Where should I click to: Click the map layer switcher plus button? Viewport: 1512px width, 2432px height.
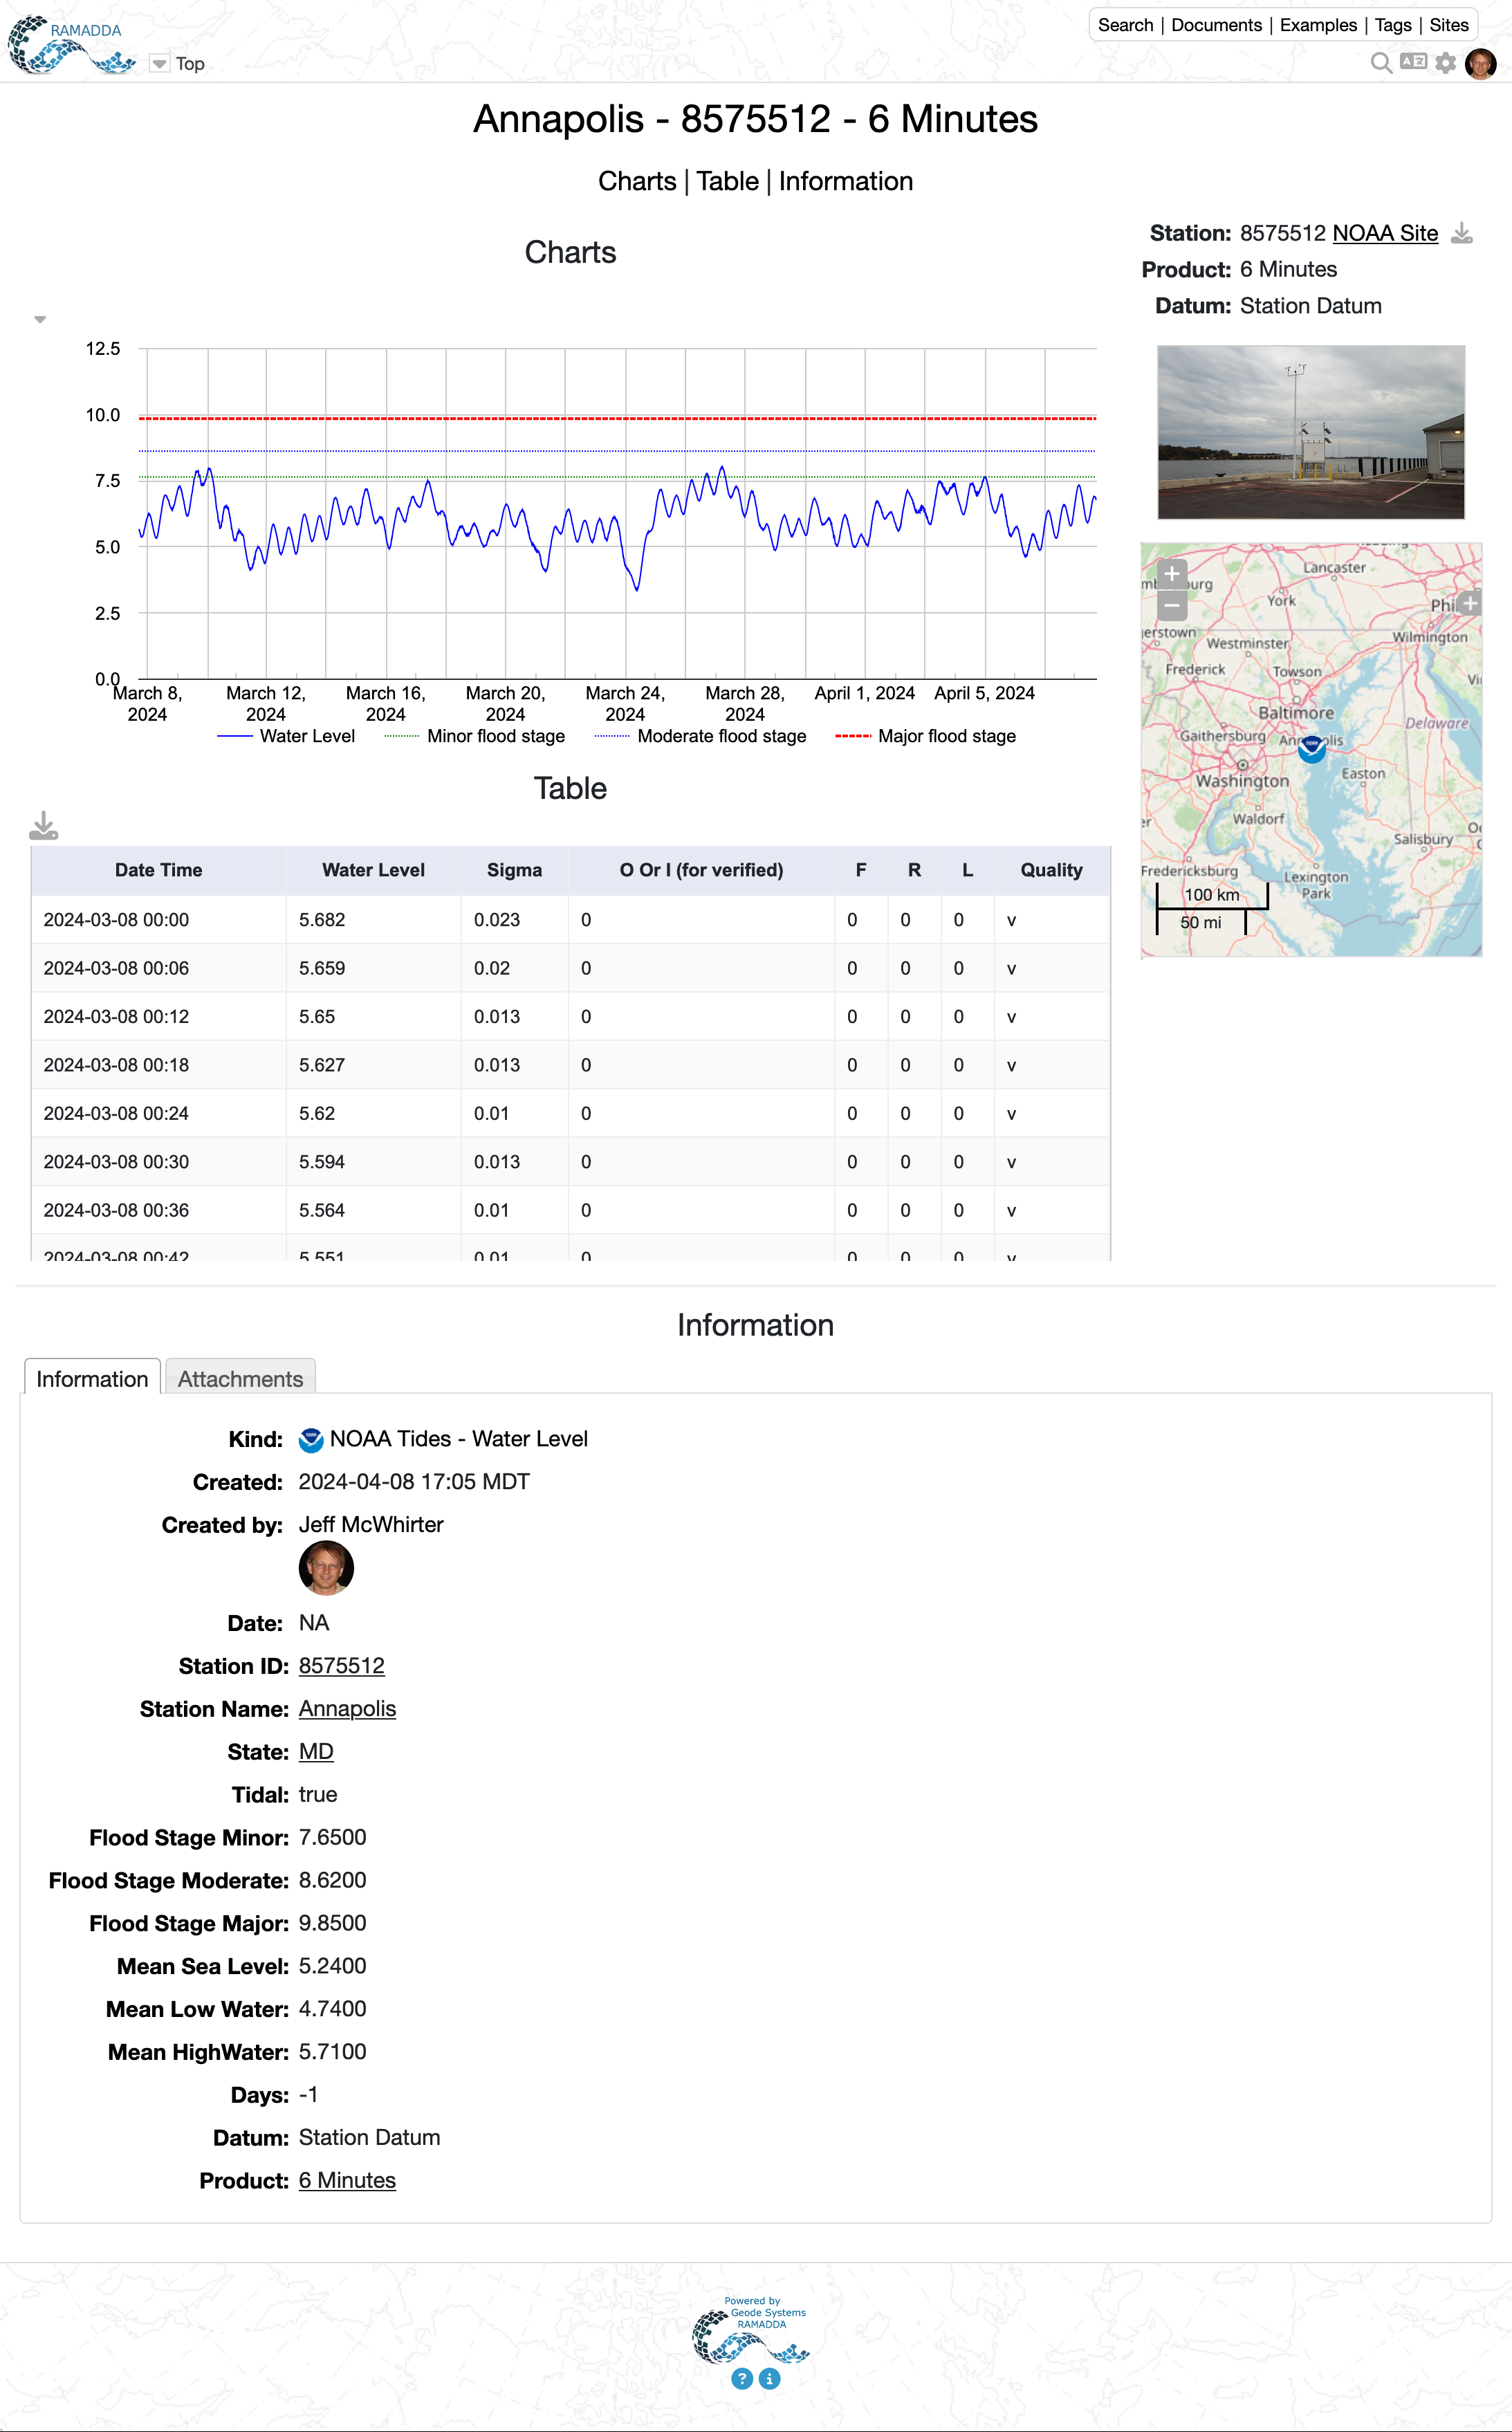pos(1469,603)
